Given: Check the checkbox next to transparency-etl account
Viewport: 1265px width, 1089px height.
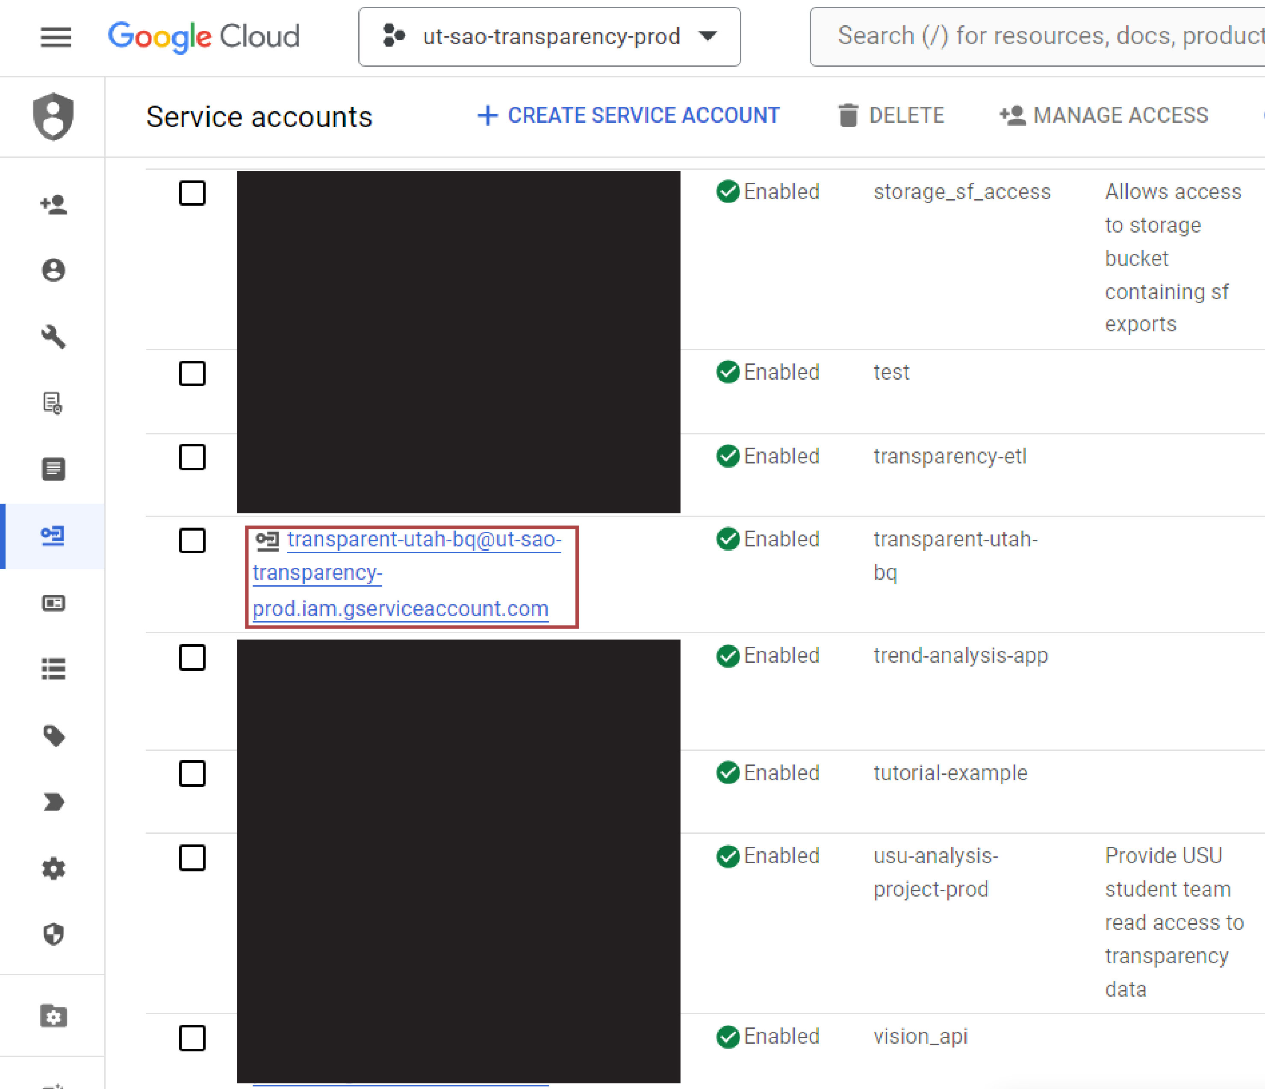Looking at the screenshot, I should (192, 457).
